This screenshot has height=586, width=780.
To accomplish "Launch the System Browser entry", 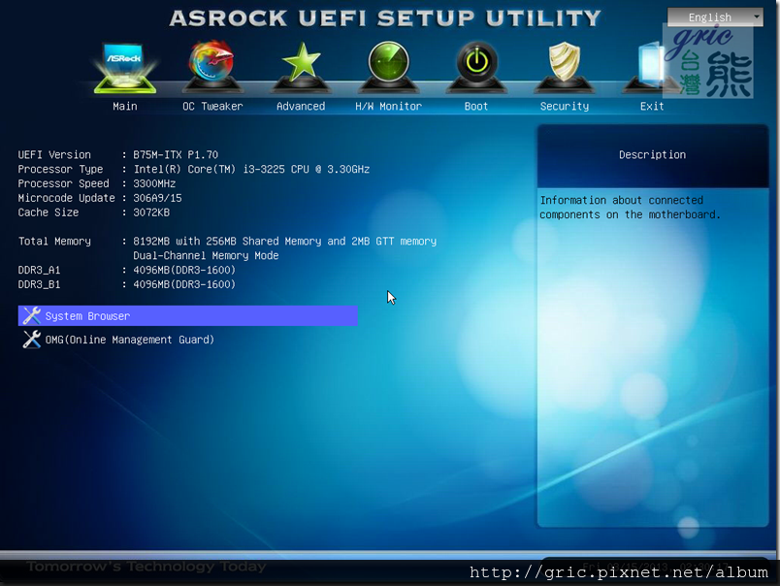I will [x=188, y=316].
